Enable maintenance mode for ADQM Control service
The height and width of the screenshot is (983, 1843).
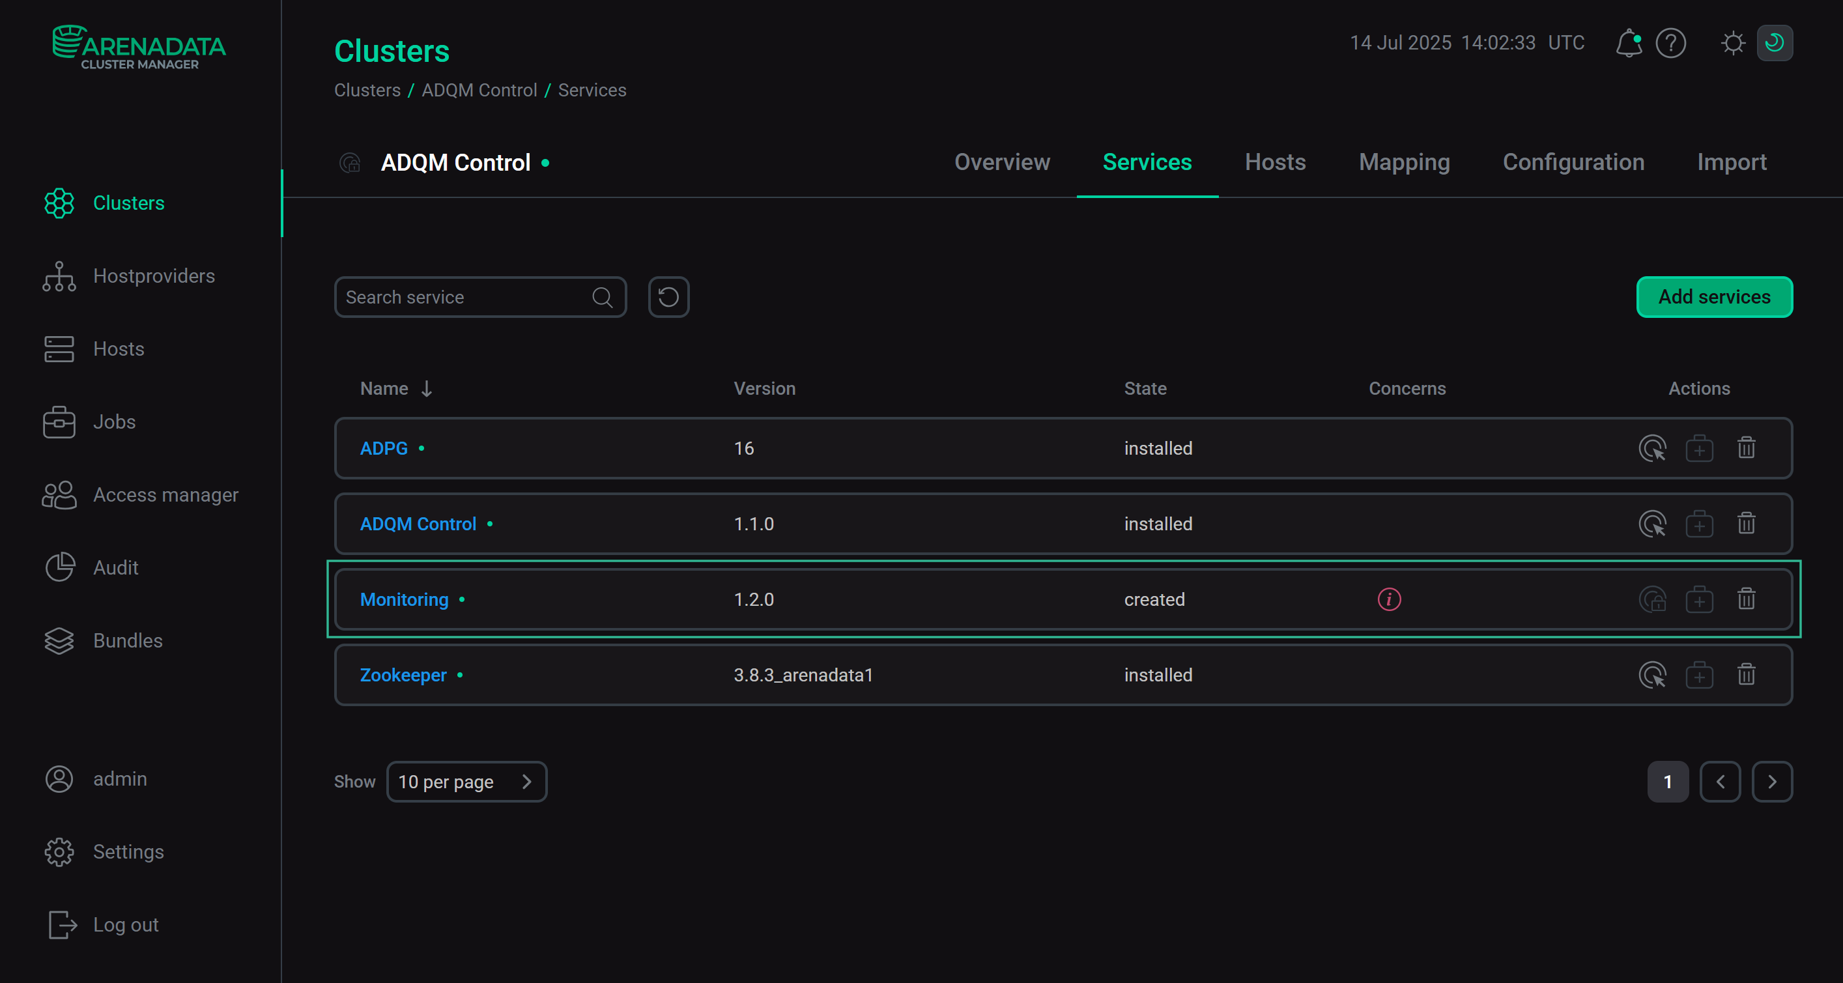(1700, 524)
